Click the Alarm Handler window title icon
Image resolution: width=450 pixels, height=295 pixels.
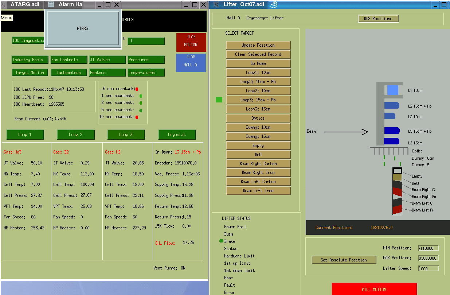tap(51, 4)
